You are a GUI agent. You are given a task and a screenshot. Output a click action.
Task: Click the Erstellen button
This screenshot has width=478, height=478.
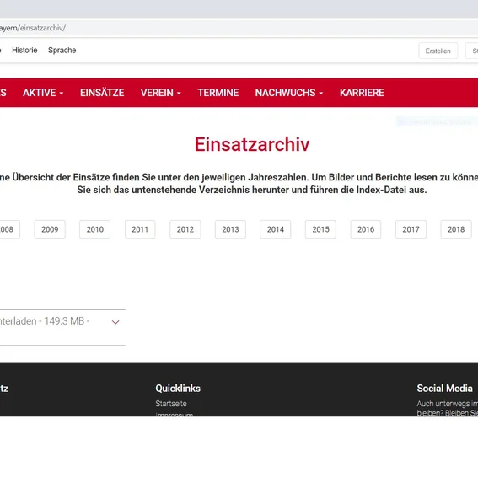[x=438, y=51]
